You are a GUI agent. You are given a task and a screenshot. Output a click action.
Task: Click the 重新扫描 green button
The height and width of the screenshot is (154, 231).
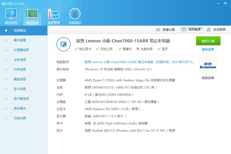pos(208,41)
